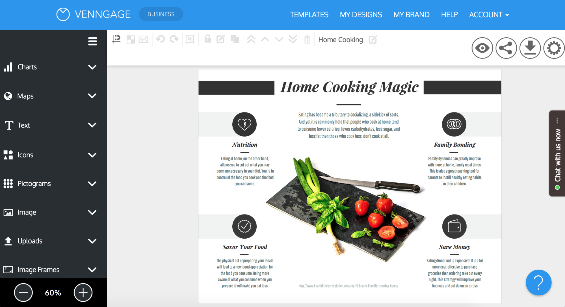The height and width of the screenshot is (307, 565).
Task: Open the My Designs menu item
Action: tap(361, 14)
